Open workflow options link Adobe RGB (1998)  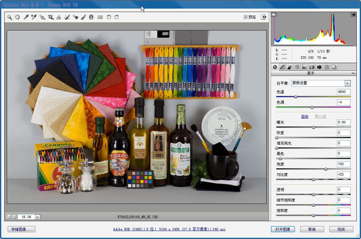170,229
